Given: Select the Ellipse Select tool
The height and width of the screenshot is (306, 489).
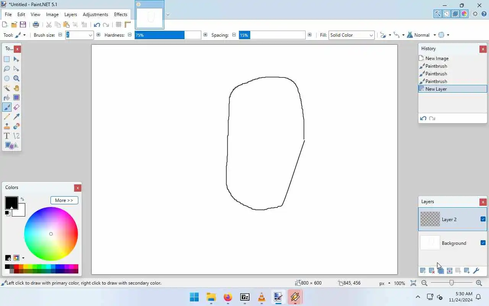Looking at the screenshot, I should tap(7, 78).
